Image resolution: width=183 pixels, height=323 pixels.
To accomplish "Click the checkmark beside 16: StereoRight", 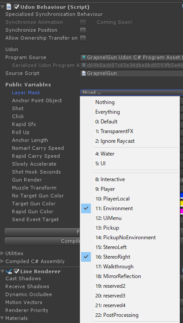I will tap(86, 257).
